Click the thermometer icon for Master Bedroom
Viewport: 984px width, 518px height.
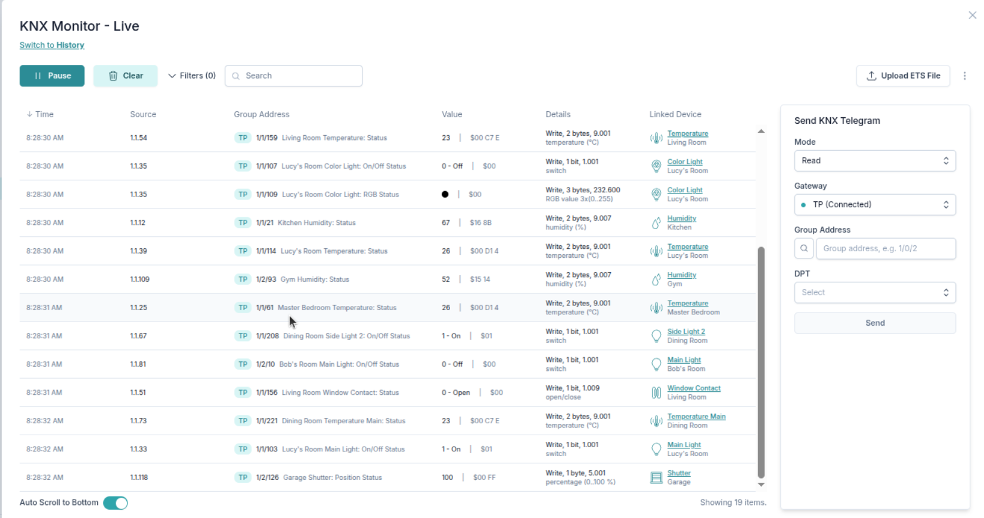coord(656,308)
